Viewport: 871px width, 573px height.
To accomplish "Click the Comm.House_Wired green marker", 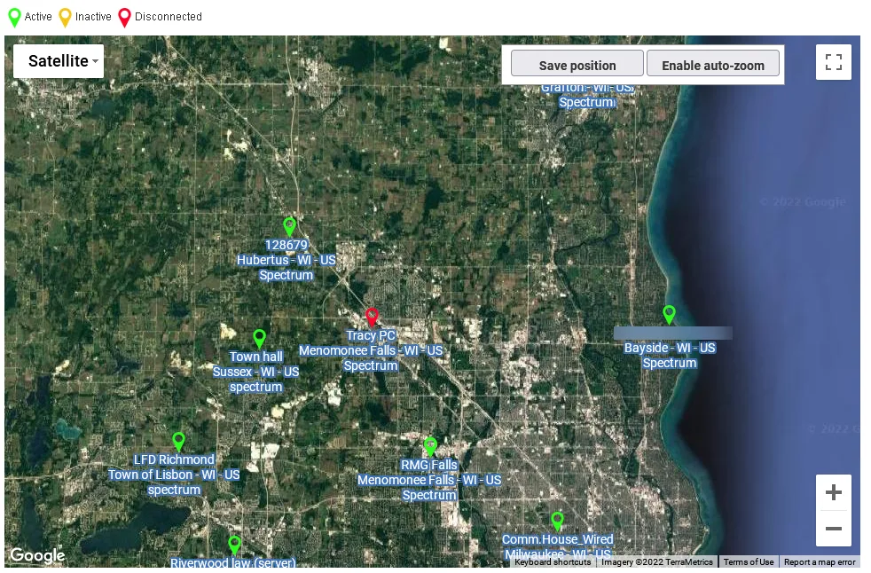I will click(x=557, y=521).
